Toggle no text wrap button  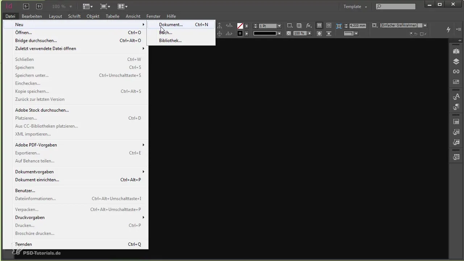point(319,25)
